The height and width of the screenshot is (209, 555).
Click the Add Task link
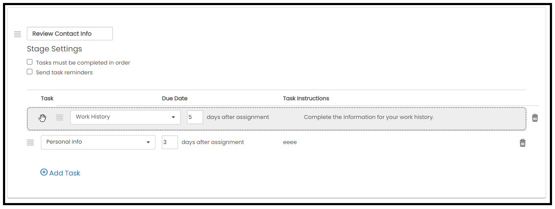pyautogui.click(x=60, y=173)
